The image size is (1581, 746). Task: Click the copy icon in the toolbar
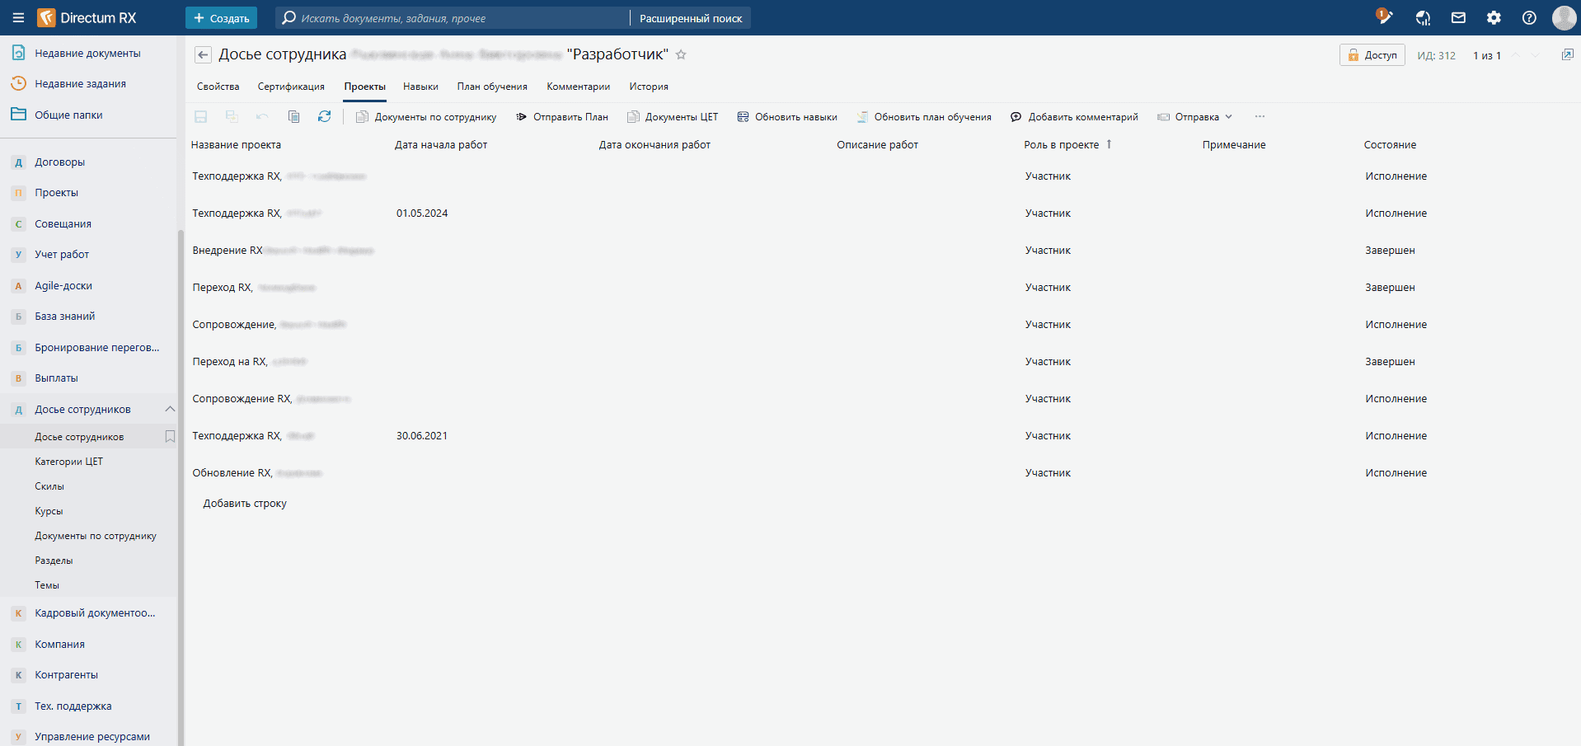[x=293, y=117]
